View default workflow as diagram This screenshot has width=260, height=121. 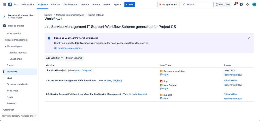pos(117,80)
